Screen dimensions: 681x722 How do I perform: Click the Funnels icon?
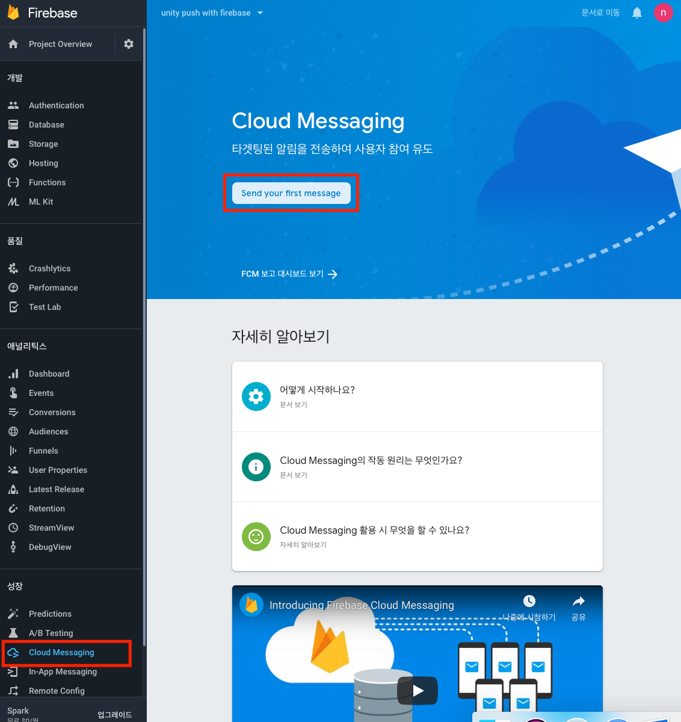coord(13,451)
